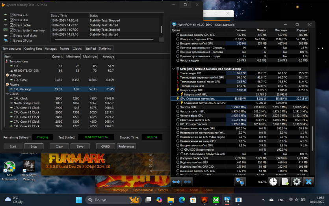Screen dimensions: 329x206
Task: Switch to AIDA64 taskbar icon
Action: pyautogui.click(x=216, y=200)
